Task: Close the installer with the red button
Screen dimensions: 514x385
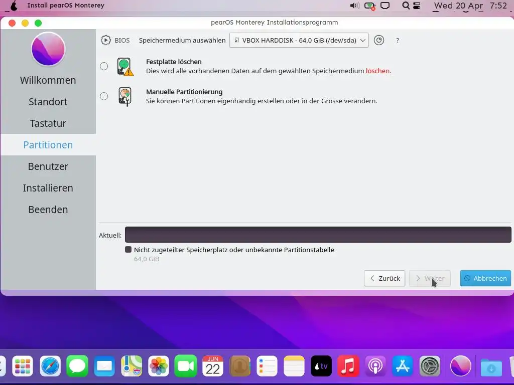Action: tap(12, 23)
